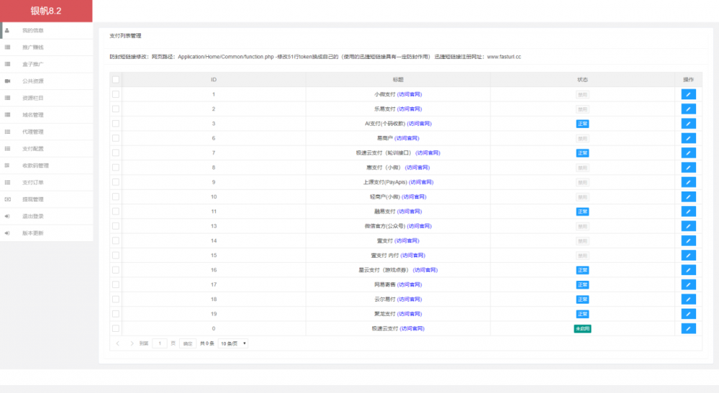Click the ID cell showing 13
Viewport: 719px width, 393px height.
click(214, 226)
